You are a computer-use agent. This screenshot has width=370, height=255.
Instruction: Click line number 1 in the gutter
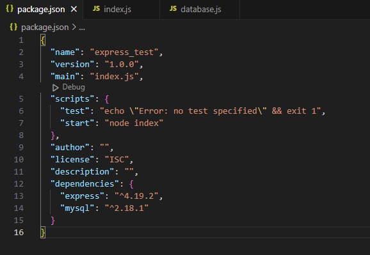pyautogui.click(x=21, y=40)
